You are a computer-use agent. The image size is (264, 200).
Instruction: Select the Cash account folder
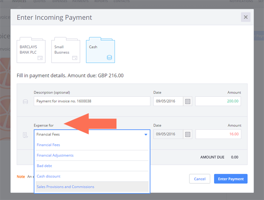100,50
